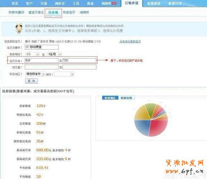Go to the 热卖宝贝 sub-tab
Image resolution: width=207 pixels, height=179 pixels.
[69, 12]
